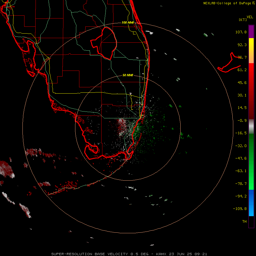Click the red outbound velocity echoes near radar
The width and height of the screenshot is (256, 256).
tap(121, 127)
